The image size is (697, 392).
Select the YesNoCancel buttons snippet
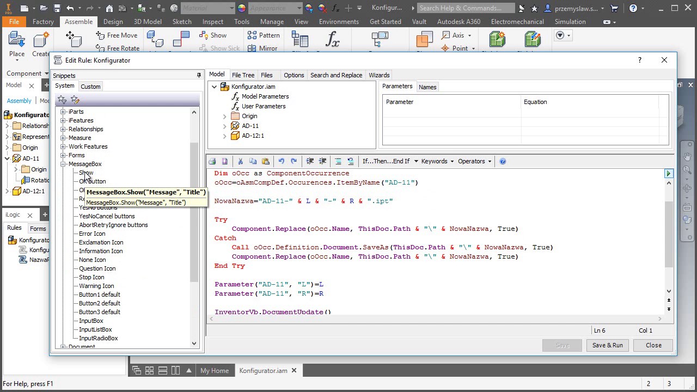tap(107, 216)
